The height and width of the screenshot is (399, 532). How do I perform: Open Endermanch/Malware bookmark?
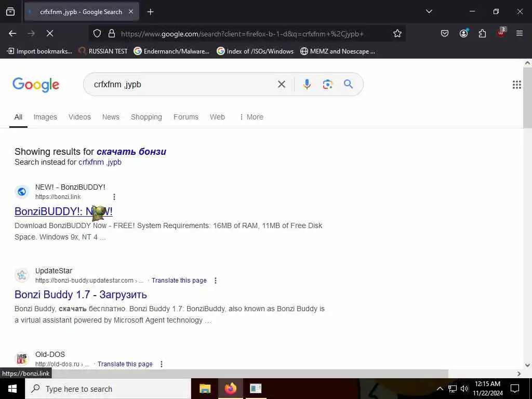pyautogui.click(x=171, y=51)
